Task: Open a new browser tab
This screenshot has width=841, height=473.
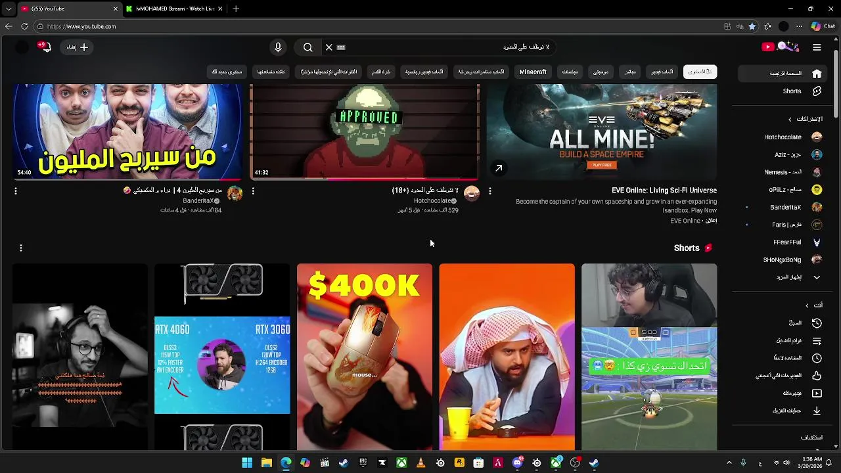Action: 236,9
